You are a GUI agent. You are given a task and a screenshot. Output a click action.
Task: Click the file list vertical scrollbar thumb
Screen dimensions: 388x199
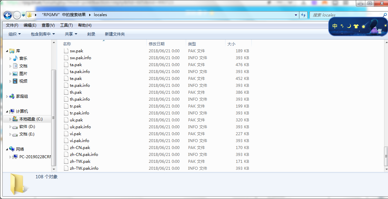point(386,156)
